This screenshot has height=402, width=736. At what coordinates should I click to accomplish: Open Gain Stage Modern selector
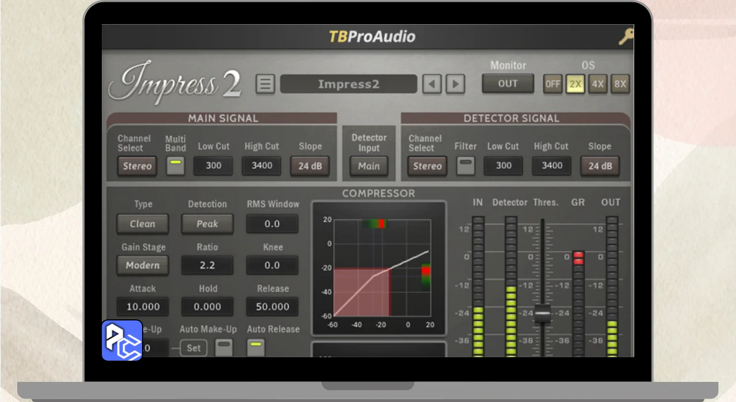[x=143, y=265]
